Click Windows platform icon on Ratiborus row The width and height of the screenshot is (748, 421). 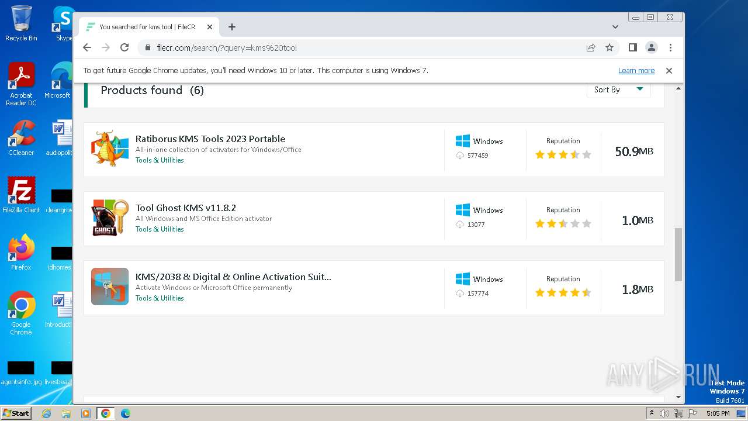[x=463, y=141]
